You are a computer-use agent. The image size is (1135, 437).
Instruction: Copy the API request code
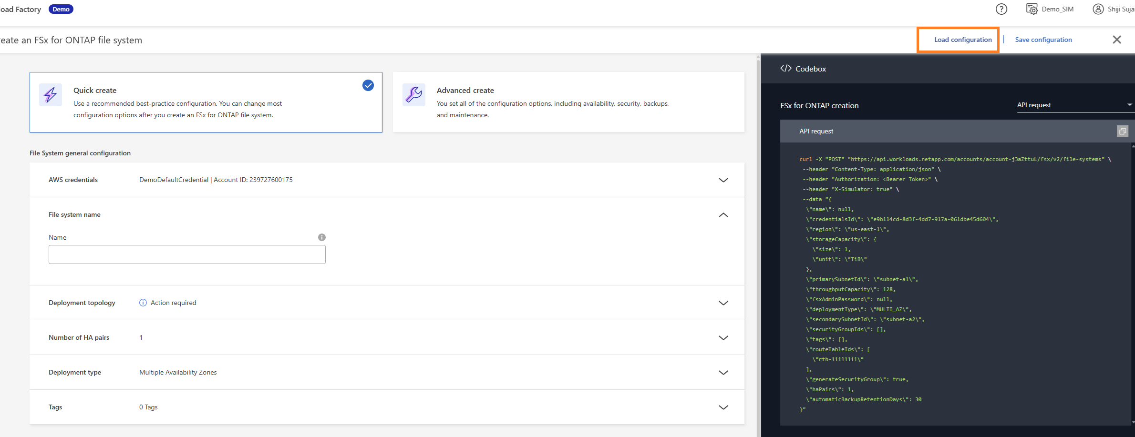pyautogui.click(x=1123, y=131)
